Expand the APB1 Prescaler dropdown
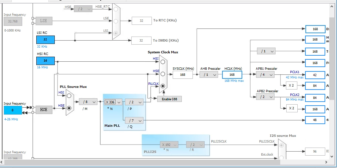337x168 pixels. (x=265, y=75)
